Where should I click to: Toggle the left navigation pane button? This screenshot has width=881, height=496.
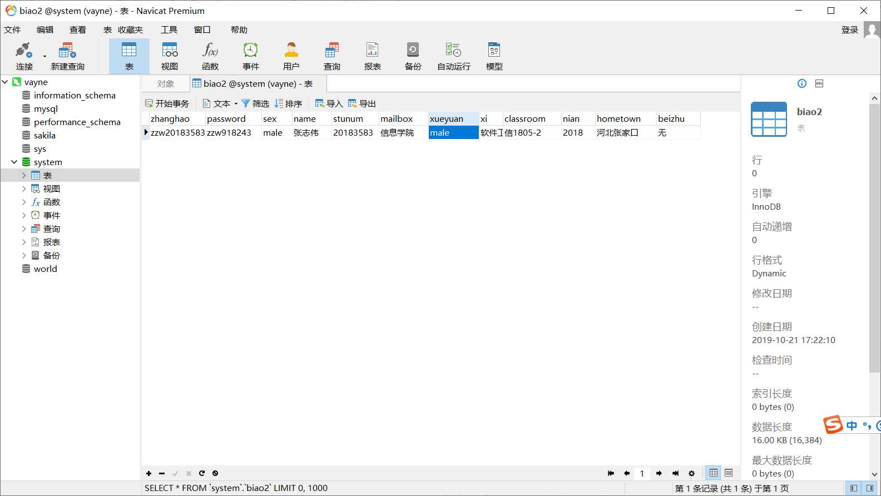pos(854,488)
